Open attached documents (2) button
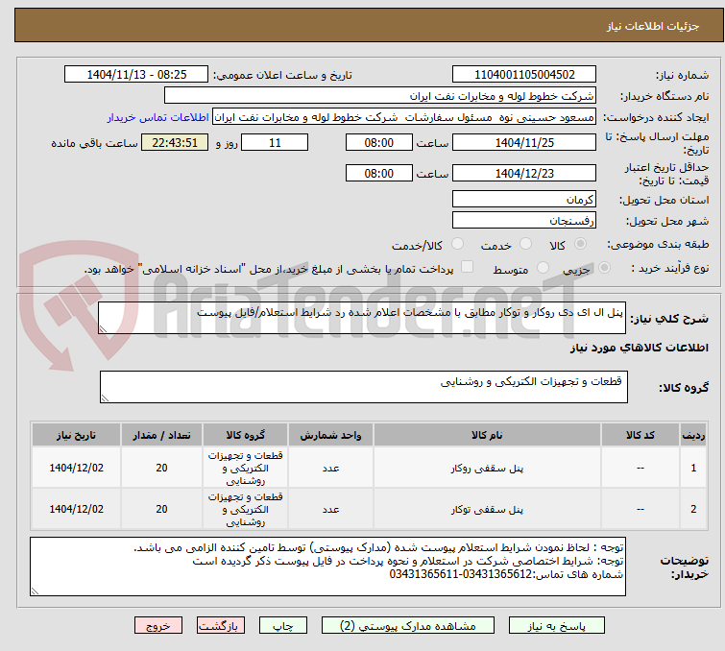 tap(408, 626)
